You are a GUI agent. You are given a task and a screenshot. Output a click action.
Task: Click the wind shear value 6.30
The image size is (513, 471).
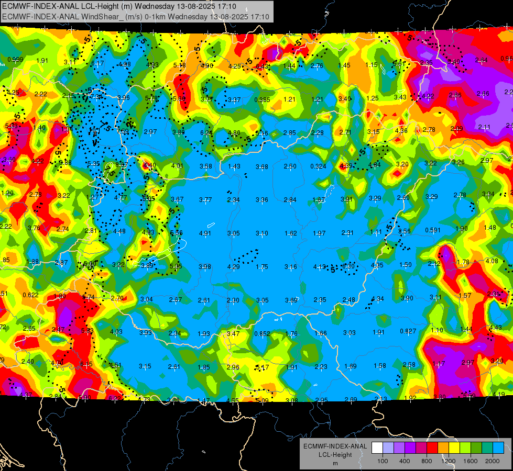point(348,266)
